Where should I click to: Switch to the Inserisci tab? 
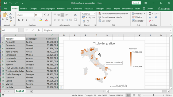[24, 9]
